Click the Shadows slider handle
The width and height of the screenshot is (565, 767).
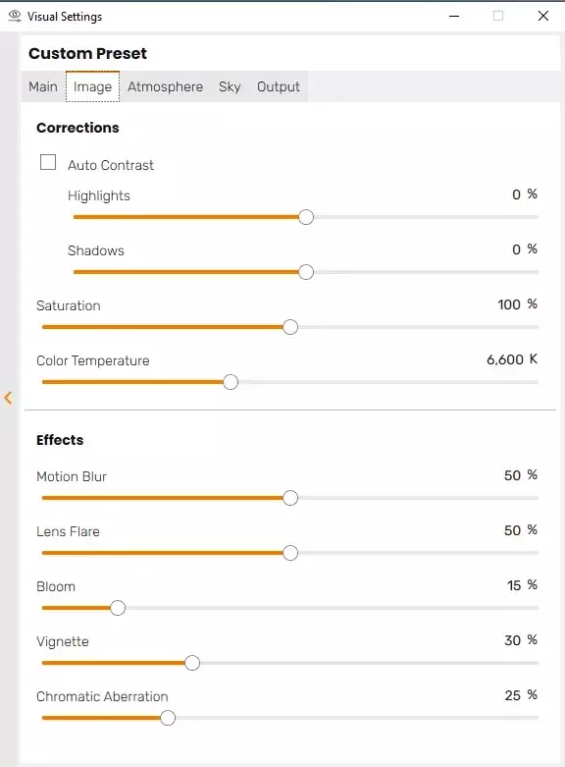coord(306,272)
